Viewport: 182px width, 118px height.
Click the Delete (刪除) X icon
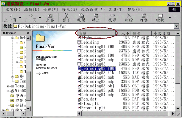(129, 18)
